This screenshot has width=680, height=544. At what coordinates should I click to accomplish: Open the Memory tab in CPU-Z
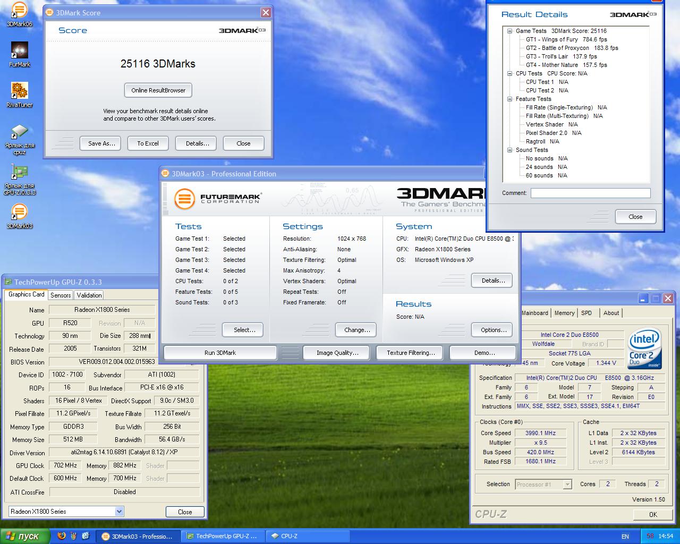564,313
